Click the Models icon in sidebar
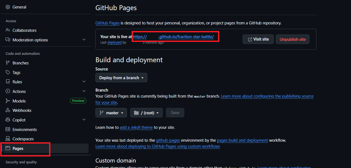 [x=8, y=101]
